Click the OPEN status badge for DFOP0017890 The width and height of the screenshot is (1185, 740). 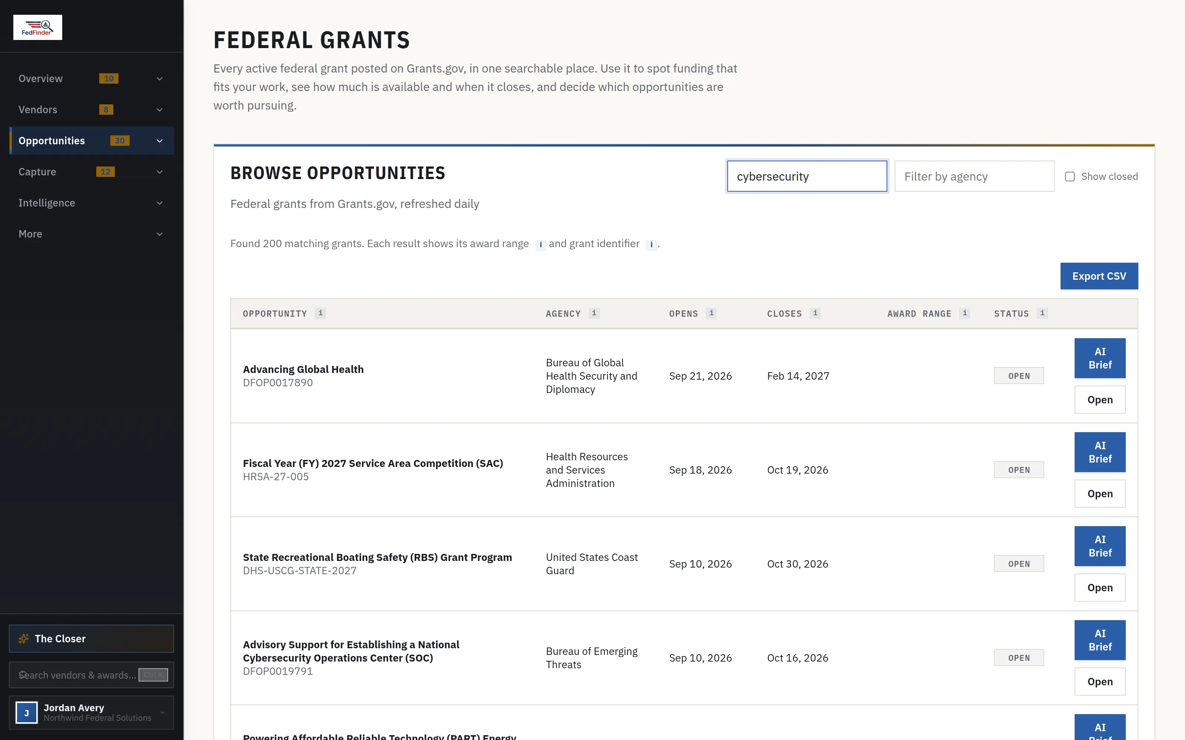coord(1018,376)
